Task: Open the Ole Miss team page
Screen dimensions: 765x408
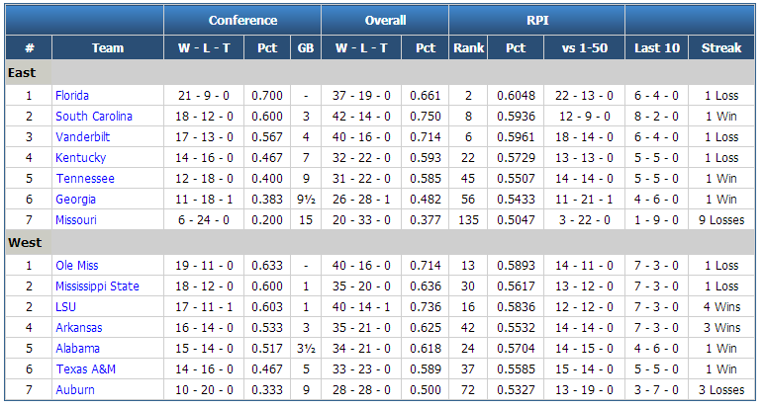Action: 77,266
